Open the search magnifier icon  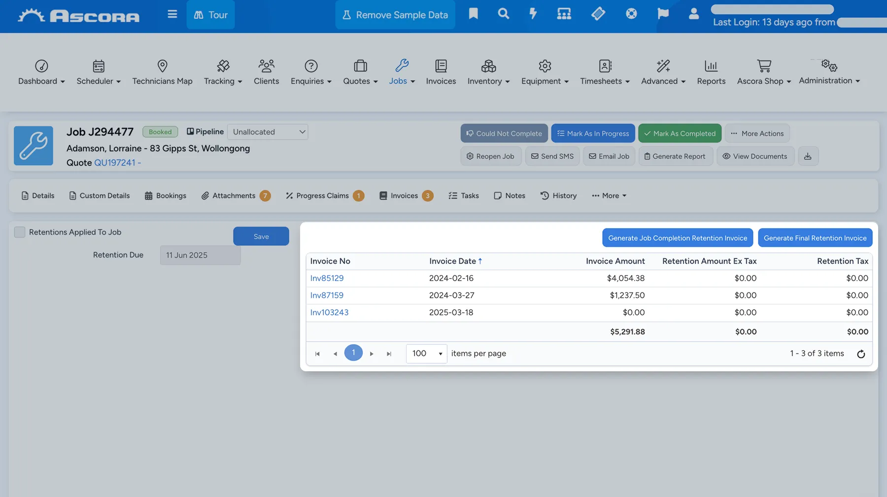503,14
